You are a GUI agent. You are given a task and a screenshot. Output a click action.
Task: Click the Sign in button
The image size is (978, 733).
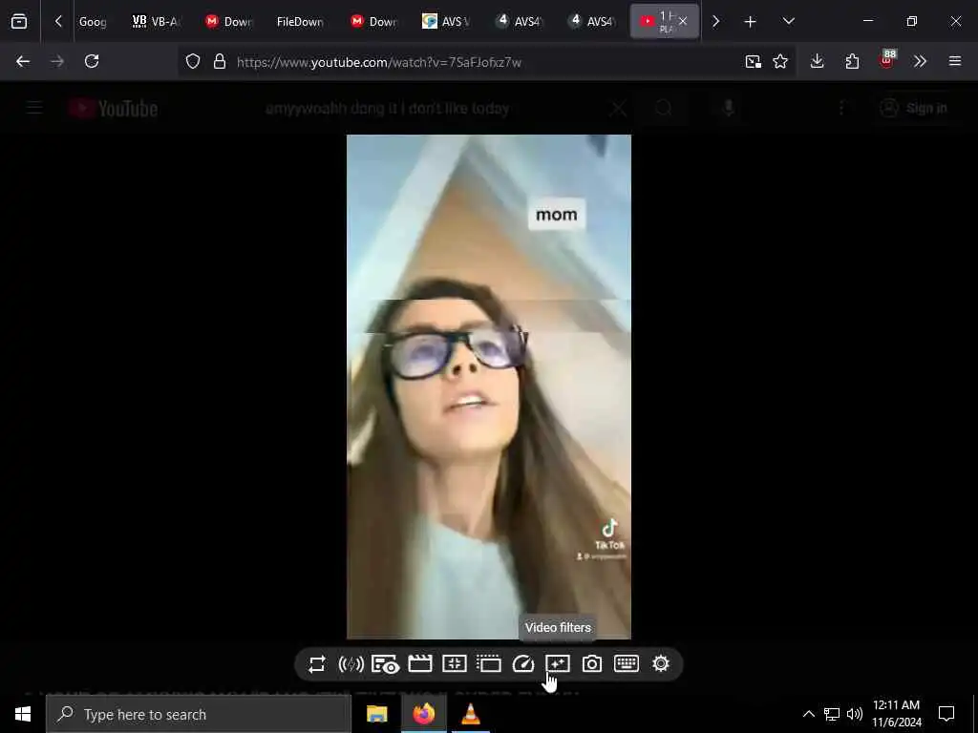(x=914, y=109)
